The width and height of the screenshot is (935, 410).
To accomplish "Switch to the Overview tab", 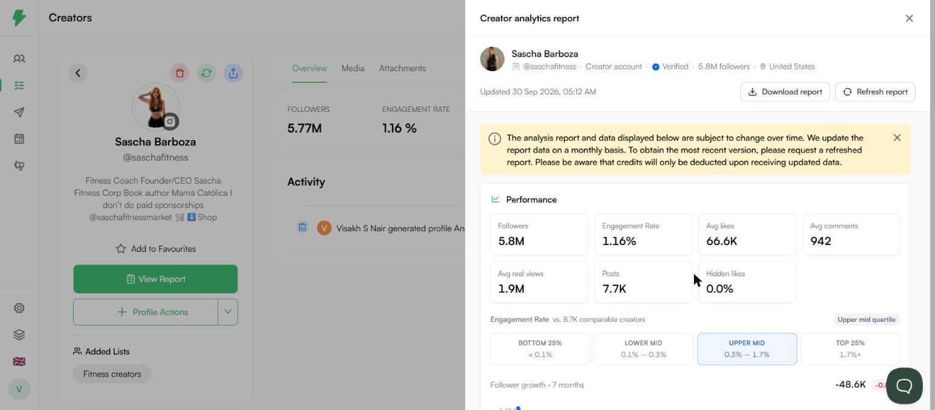I will pos(309,68).
